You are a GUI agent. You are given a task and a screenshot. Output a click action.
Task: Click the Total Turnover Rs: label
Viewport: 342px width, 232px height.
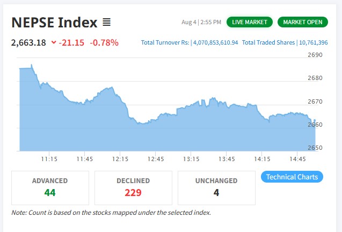coord(165,42)
